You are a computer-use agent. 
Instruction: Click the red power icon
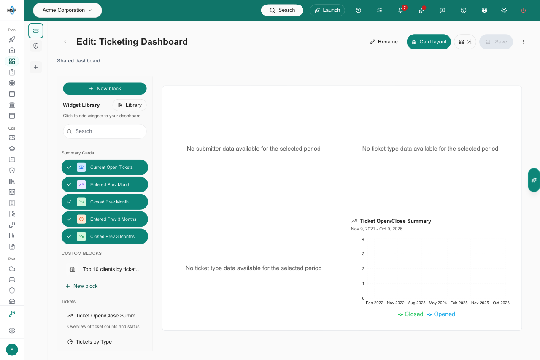click(524, 10)
